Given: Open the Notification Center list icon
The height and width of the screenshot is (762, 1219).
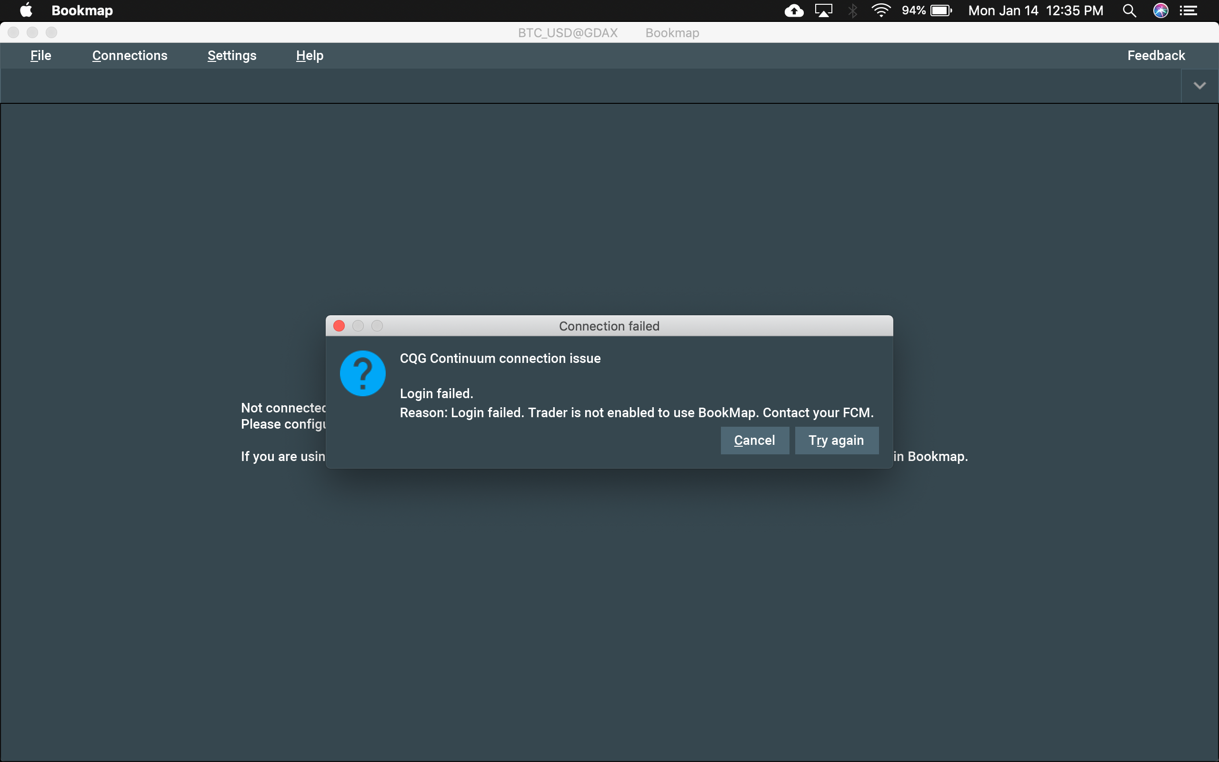Looking at the screenshot, I should pos(1189,10).
